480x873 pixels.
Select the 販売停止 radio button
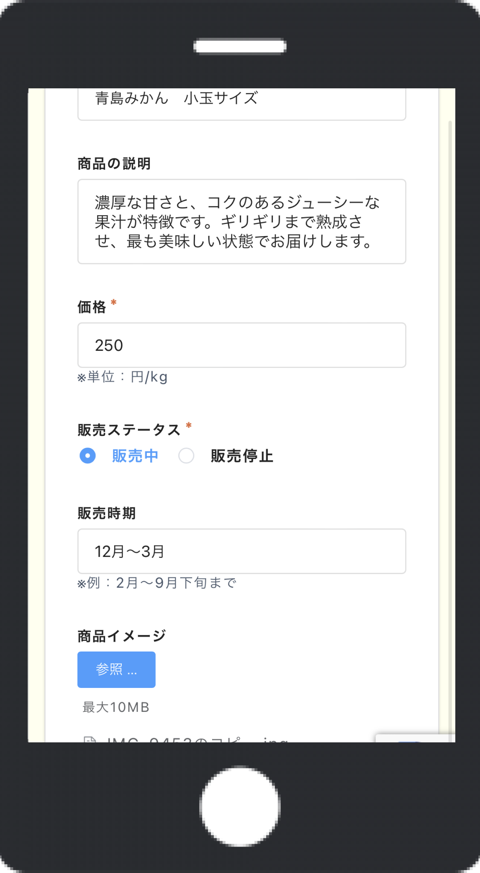point(186,456)
